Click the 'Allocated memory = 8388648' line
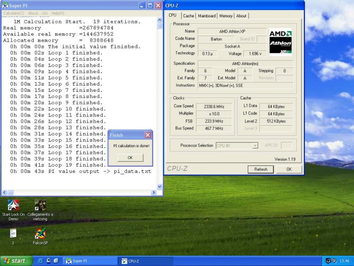This screenshot has height=266, width=354. pos(58,40)
